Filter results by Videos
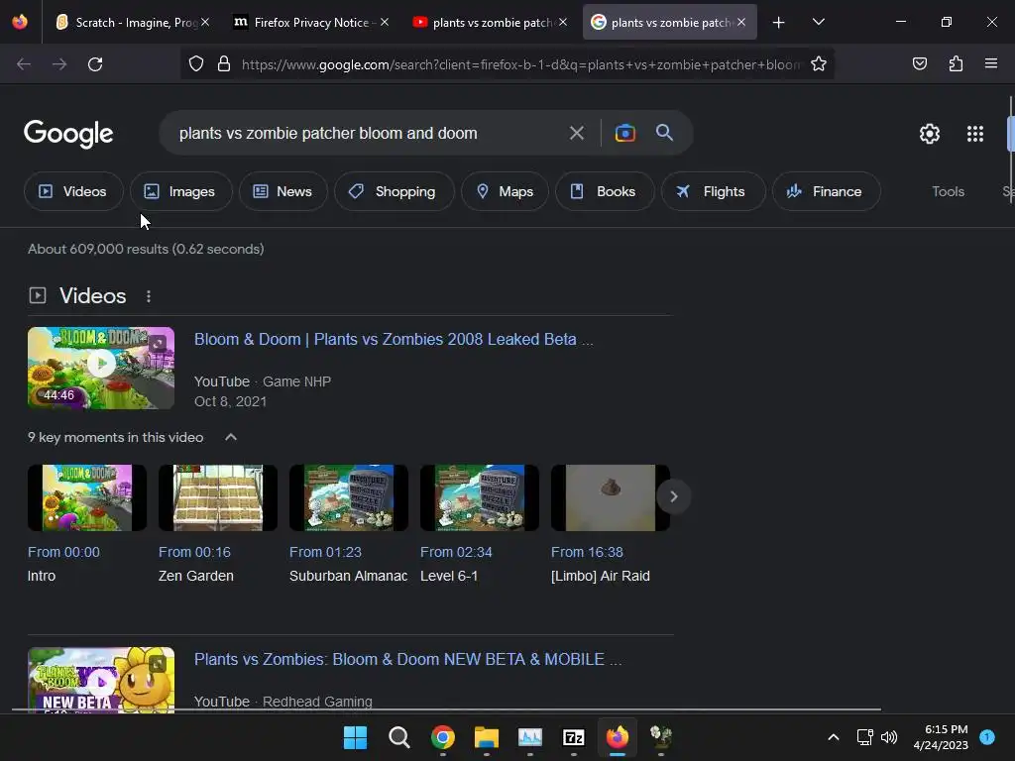1015x761 pixels. point(73,191)
